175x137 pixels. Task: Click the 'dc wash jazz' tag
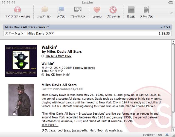(114, 130)
